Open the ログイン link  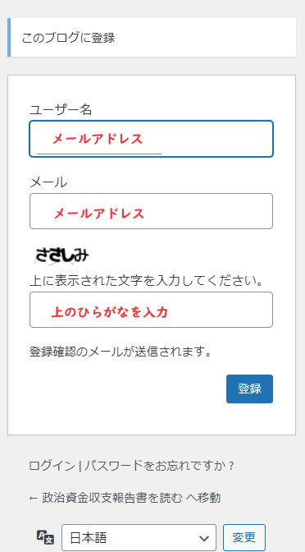52,466
